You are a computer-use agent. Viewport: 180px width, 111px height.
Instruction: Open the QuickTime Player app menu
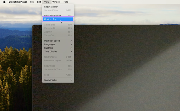click(18, 2)
